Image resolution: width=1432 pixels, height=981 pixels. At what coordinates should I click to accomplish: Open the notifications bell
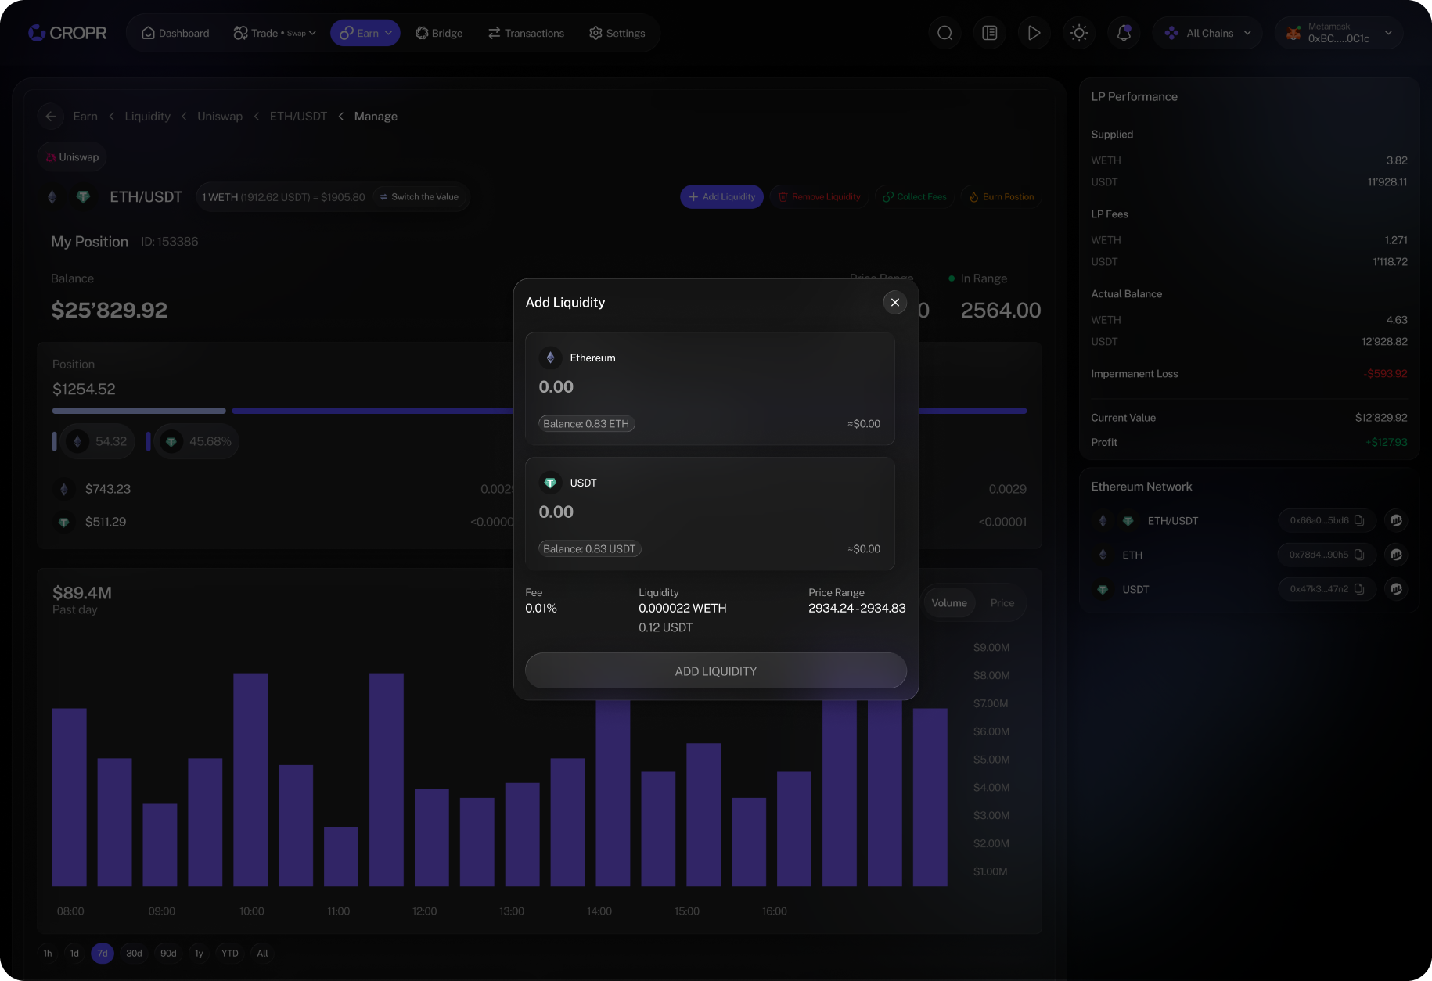(1124, 33)
